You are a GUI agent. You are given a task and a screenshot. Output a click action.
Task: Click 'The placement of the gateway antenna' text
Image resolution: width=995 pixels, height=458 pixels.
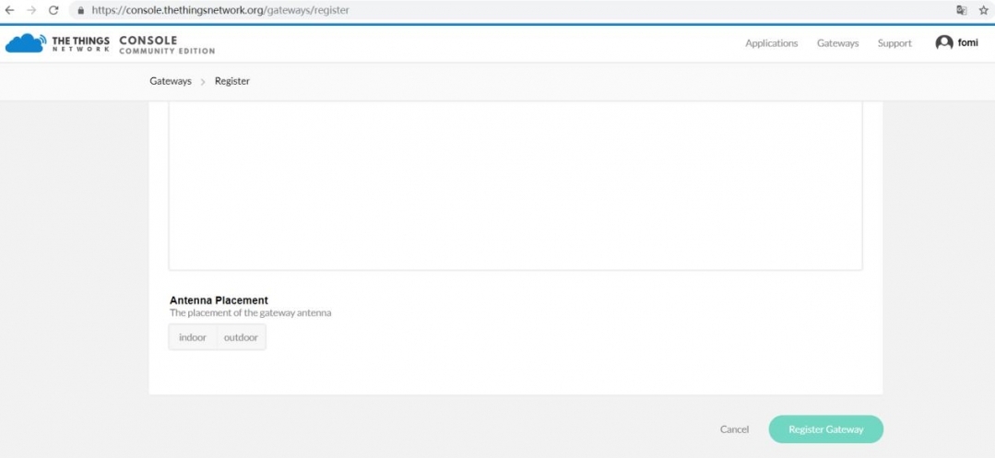[251, 312]
